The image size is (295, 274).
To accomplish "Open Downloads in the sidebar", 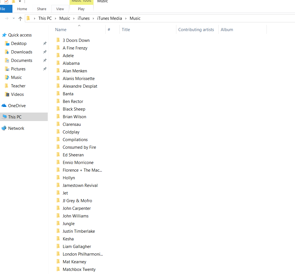I will pos(22,52).
